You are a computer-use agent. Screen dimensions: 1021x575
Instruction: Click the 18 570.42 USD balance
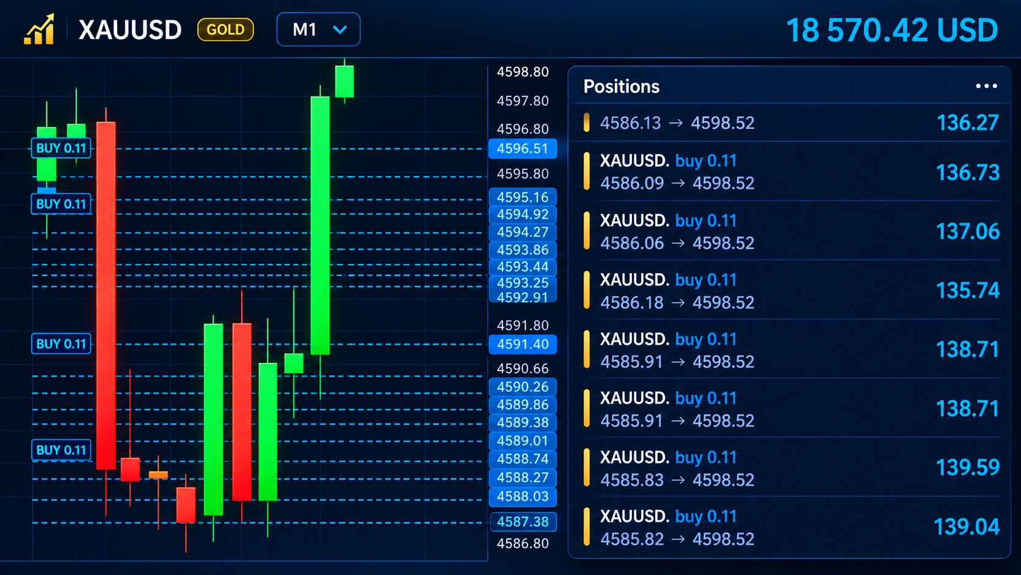[x=892, y=30]
